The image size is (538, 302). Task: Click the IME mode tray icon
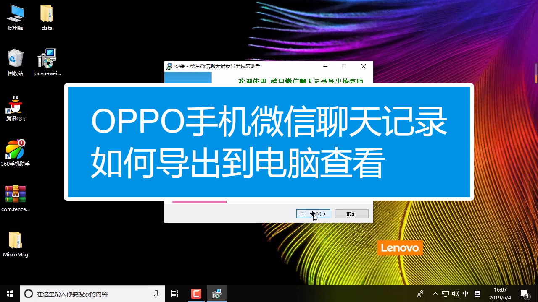[x=477, y=294]
